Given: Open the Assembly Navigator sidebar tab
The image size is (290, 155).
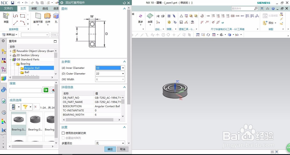Looking at the screenshot, I should (x=3, y=51).
